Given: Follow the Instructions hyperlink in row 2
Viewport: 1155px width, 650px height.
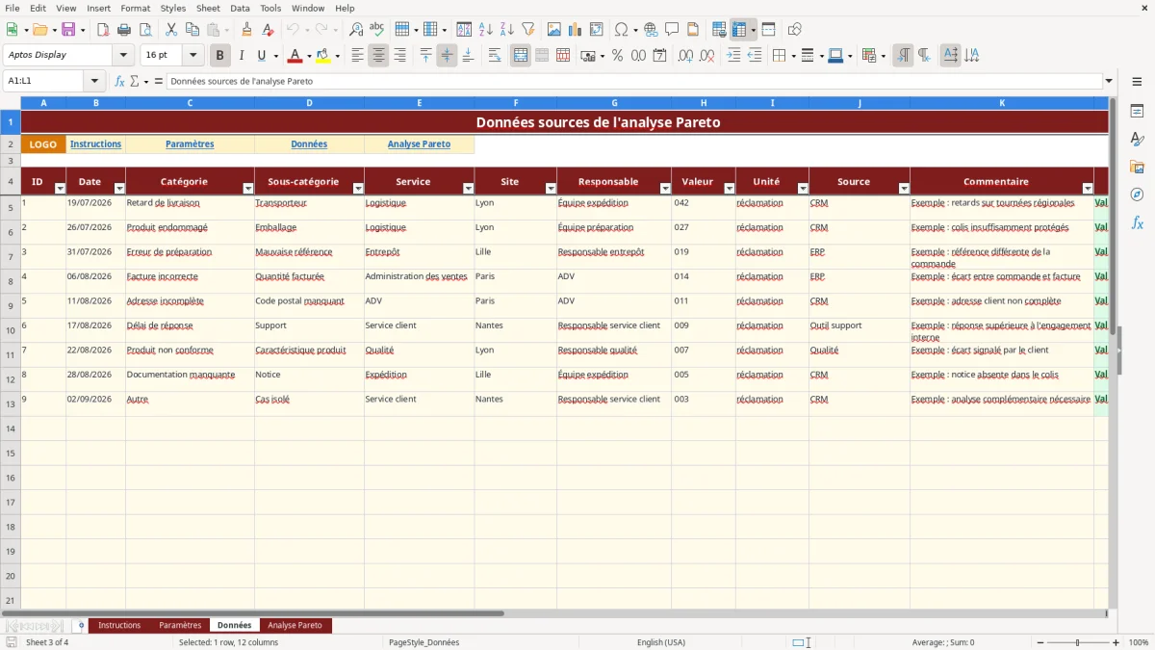Looking at the screenshot, I should click(x=95, y=144).
